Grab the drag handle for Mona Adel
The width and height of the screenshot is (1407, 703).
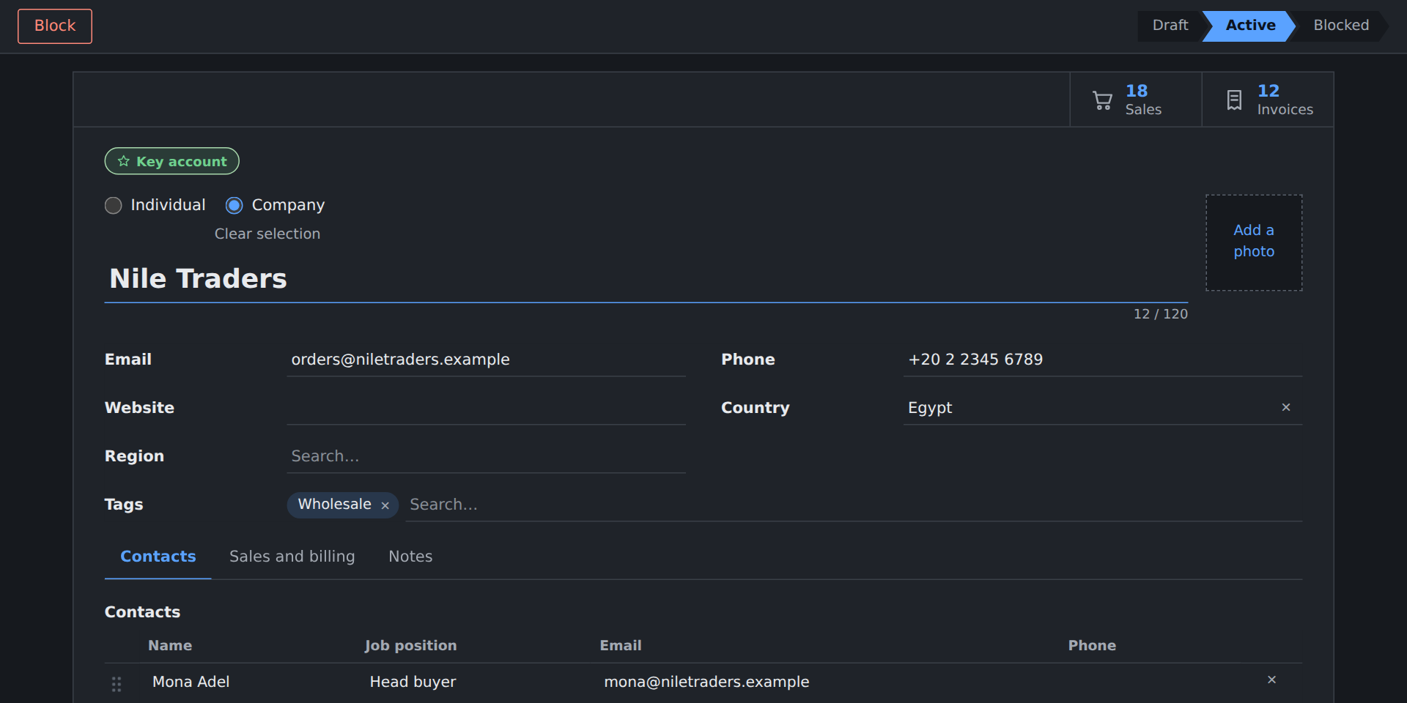[117, 684]
